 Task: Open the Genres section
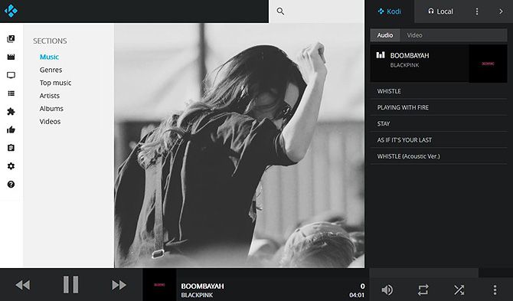click(x=51, y=70)
